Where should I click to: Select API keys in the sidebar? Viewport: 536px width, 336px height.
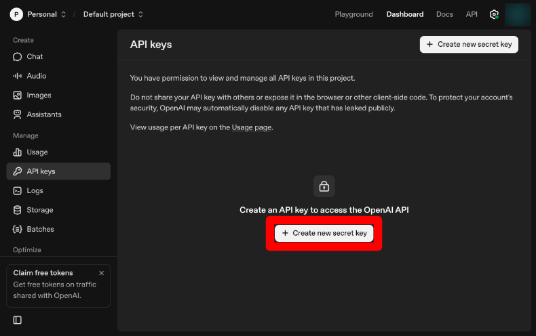point(58,171)
